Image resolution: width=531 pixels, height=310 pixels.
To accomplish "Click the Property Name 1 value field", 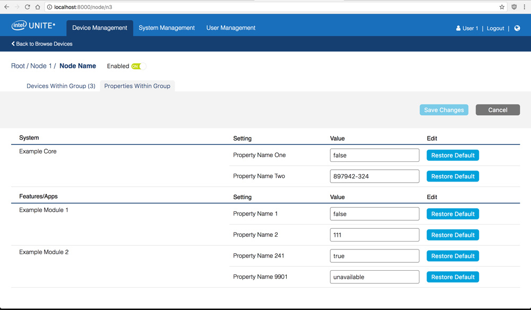I will pos(374,214).
